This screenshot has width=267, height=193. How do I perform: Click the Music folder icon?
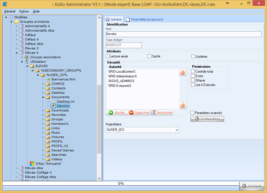coord(48,133)
